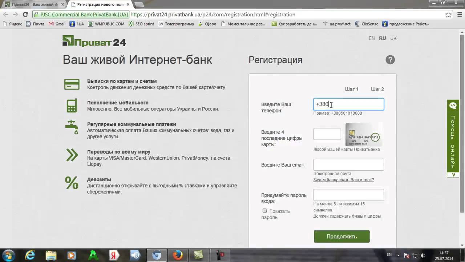Click the last 4 card digits field

[x=327, y=134]
